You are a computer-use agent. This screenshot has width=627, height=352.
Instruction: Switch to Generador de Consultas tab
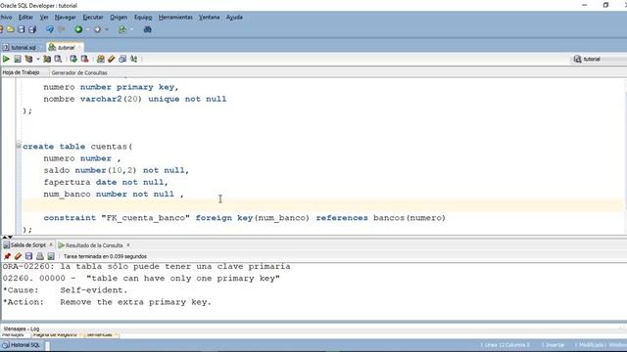pyautogui.click(x=79, y=72)
